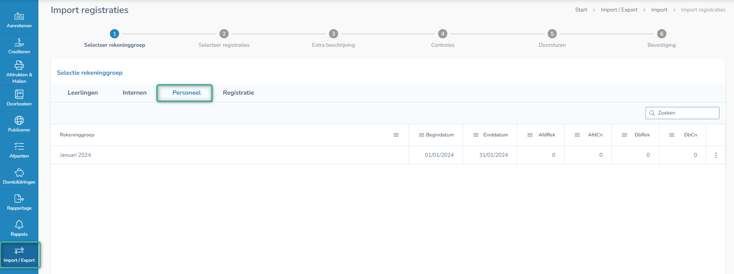
Task: Click the Import / Export breadcrumb link
Action: click(x=619, y=10)
